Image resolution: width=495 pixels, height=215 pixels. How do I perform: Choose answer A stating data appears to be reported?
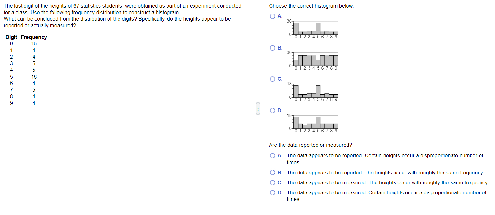point(272,155)
